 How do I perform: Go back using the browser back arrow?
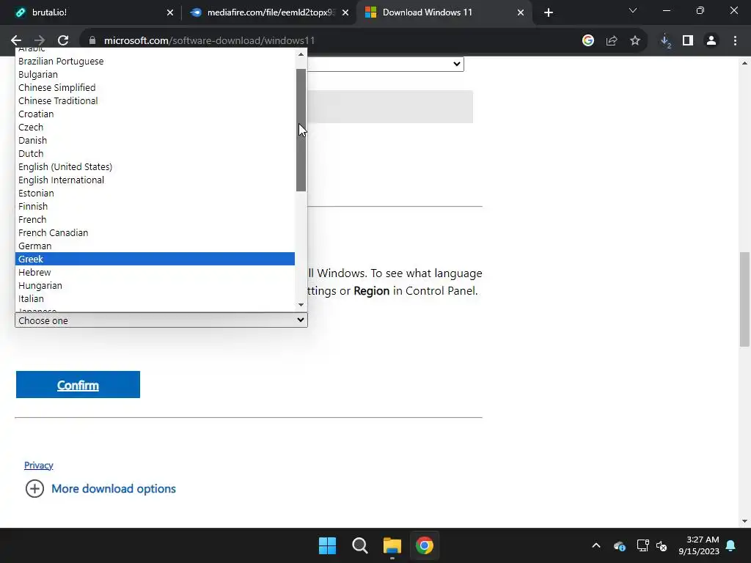pyautogui.click(x=16, y=41)
